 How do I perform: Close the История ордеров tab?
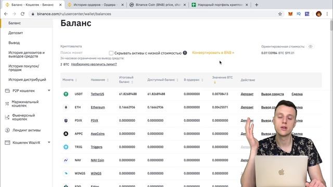(123, 5)
